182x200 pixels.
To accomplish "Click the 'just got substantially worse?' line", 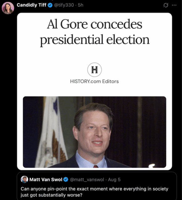I will [x=52, y=195].
